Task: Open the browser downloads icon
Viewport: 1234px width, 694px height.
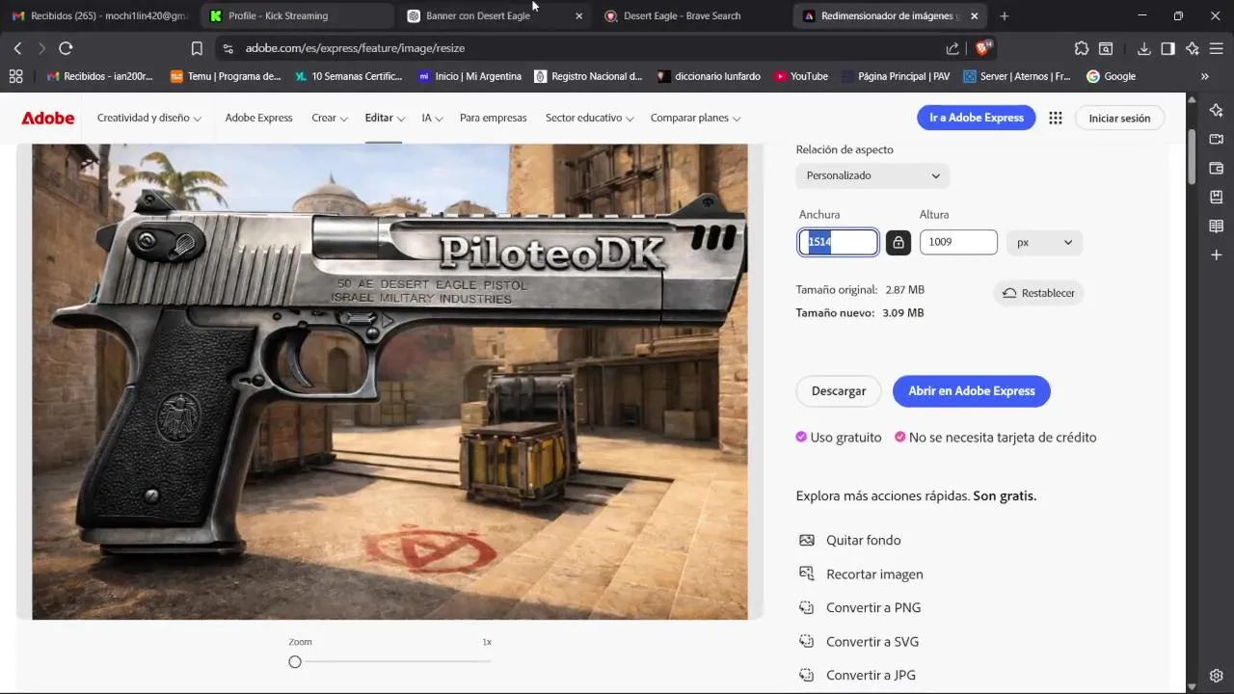Action: click(1143, 48)
